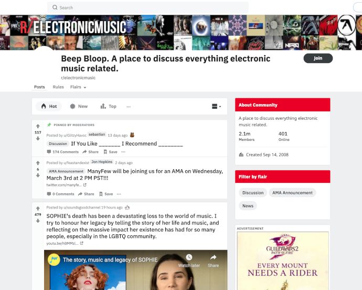The height and width of the screenshot is (290, 362).
Task: Click the Search input field
Action: [x=148, y=7]
